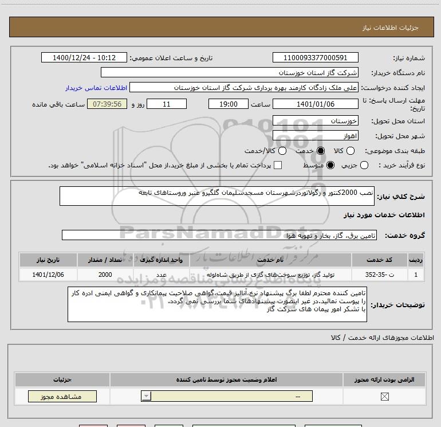Click the remaining time countdown 07:39:56
The width and height of the screenshot is (441, 427).
[x=107, y=104]
